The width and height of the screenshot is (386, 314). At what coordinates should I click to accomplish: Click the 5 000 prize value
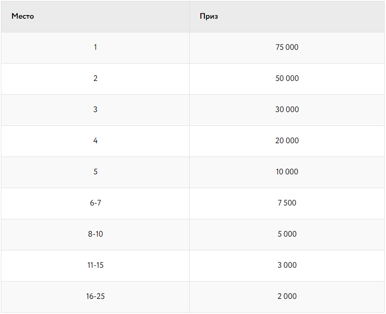point(287,234)
